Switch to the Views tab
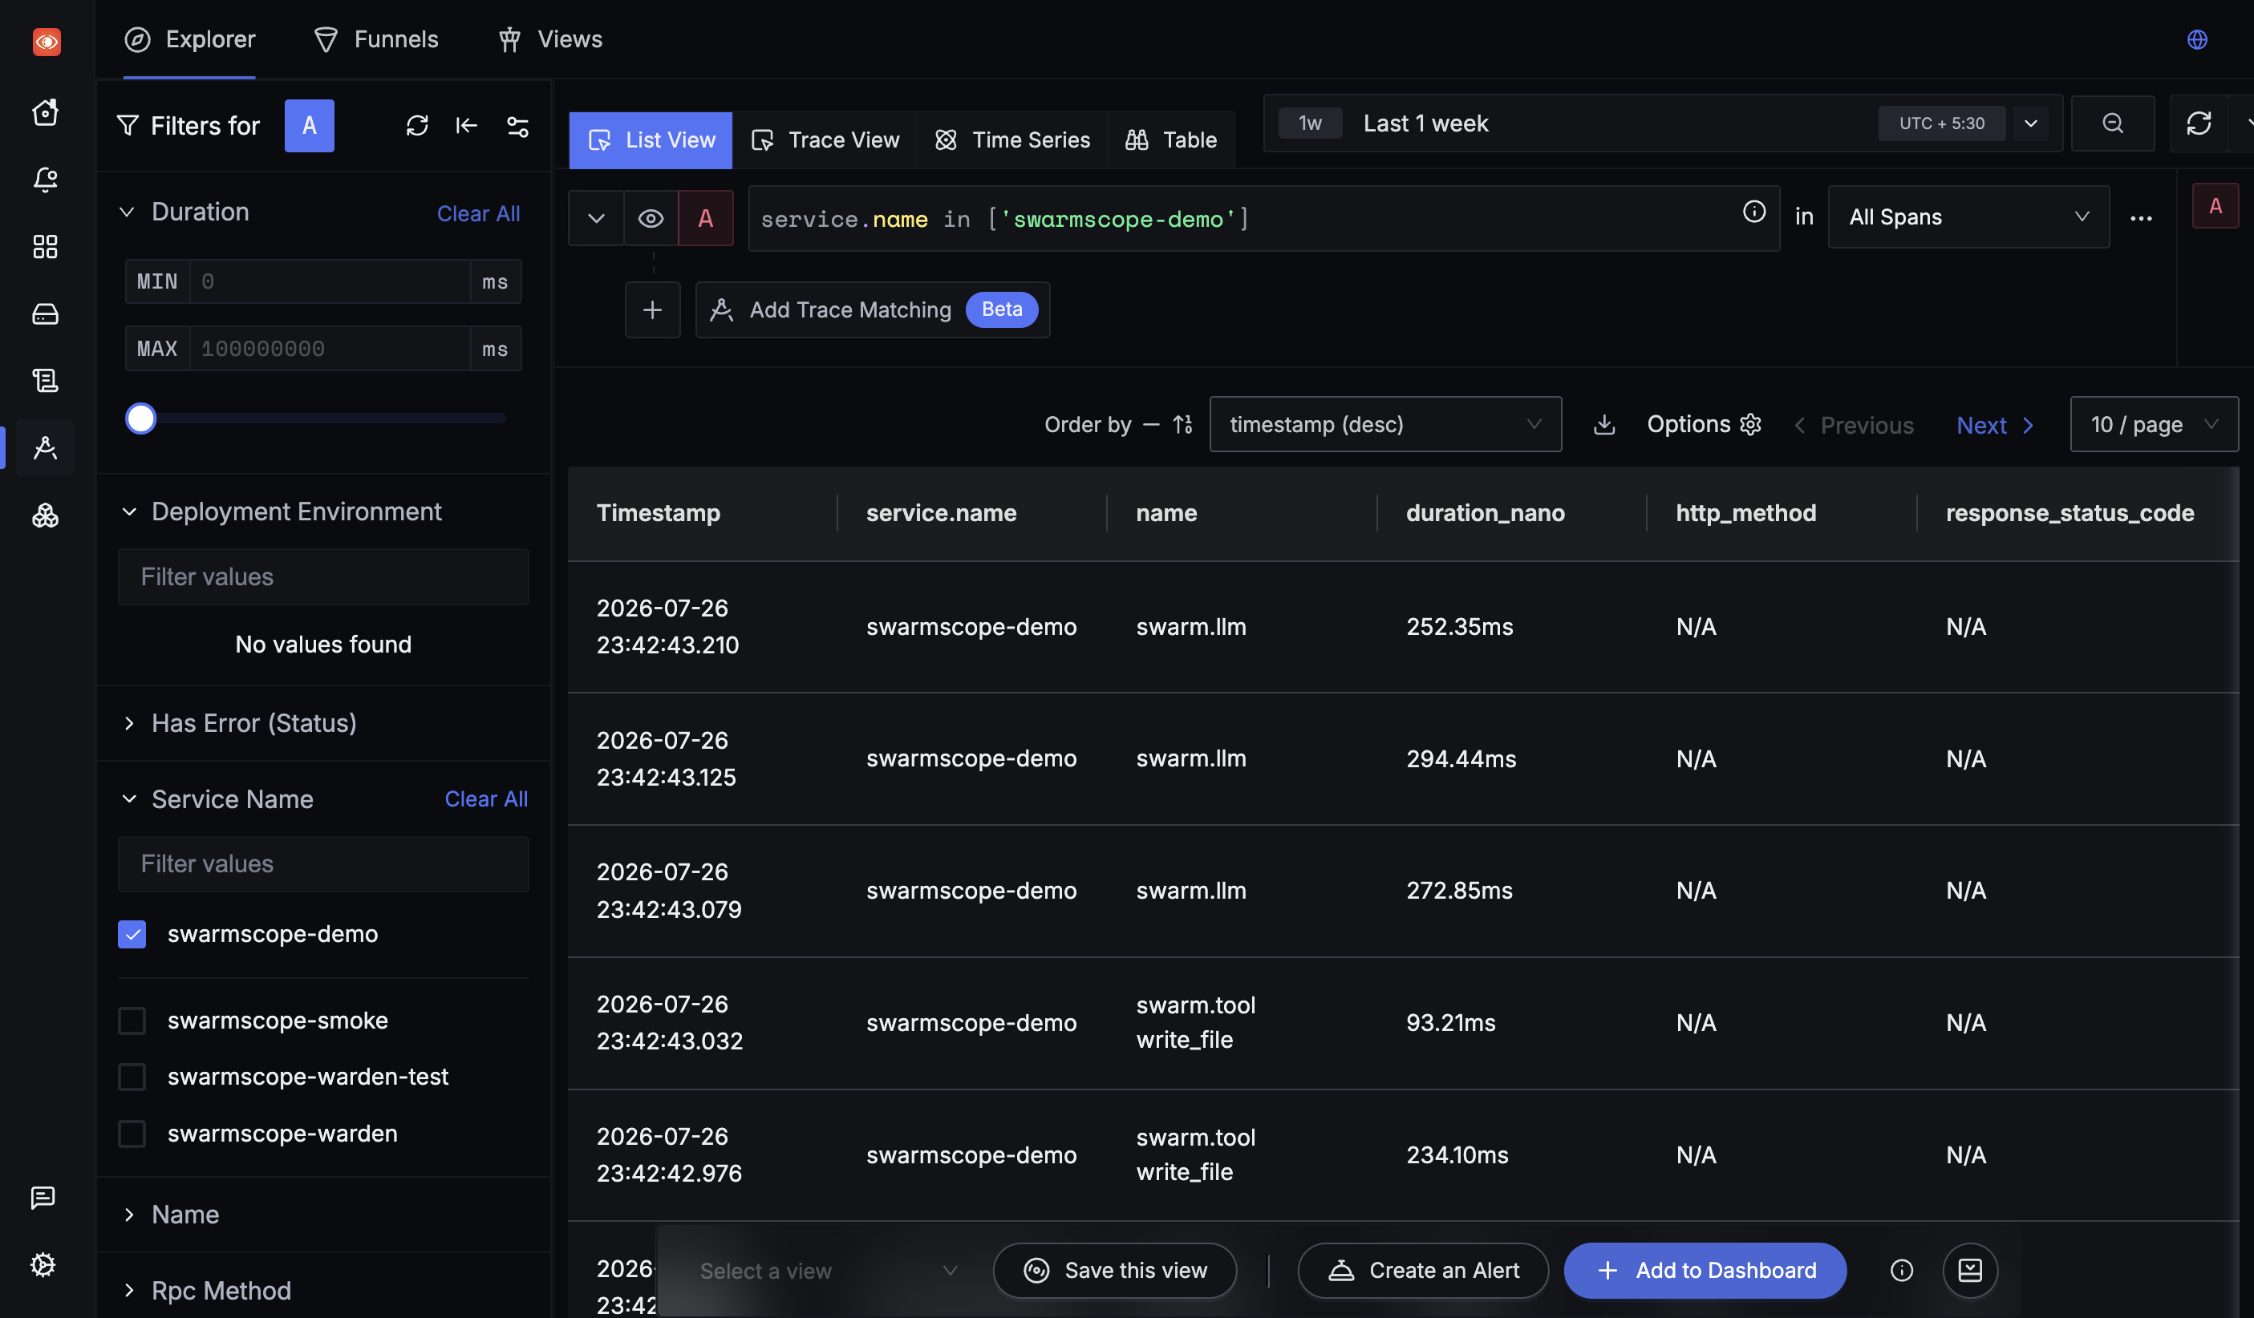Screen dimensions: 2254x1318 (x=550, y=39)
